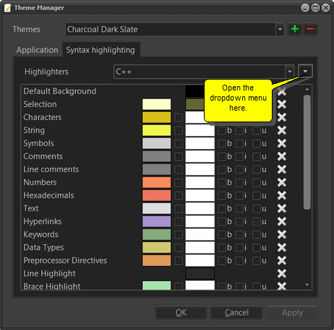This screenshot has height=330, width=334.
Task: Pick foreground color swatch for Numbers
Action: tap(157, 182)
